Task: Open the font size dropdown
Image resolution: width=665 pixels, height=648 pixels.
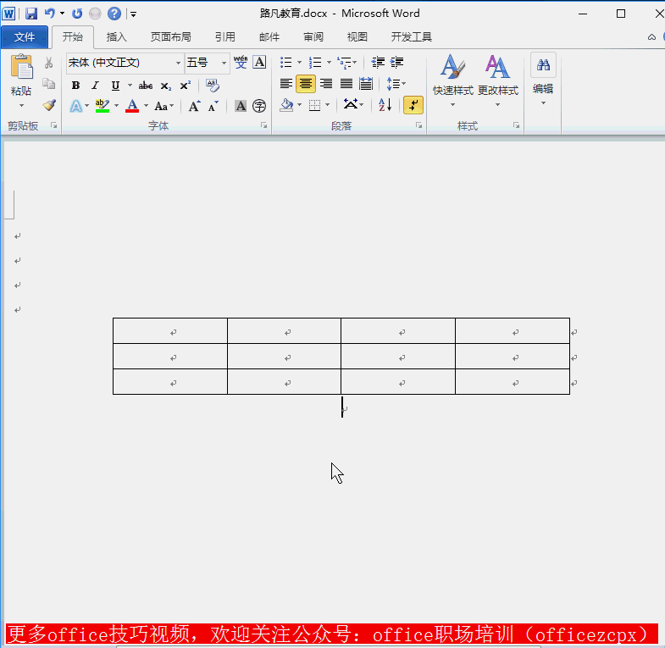Action: [224, 63]
